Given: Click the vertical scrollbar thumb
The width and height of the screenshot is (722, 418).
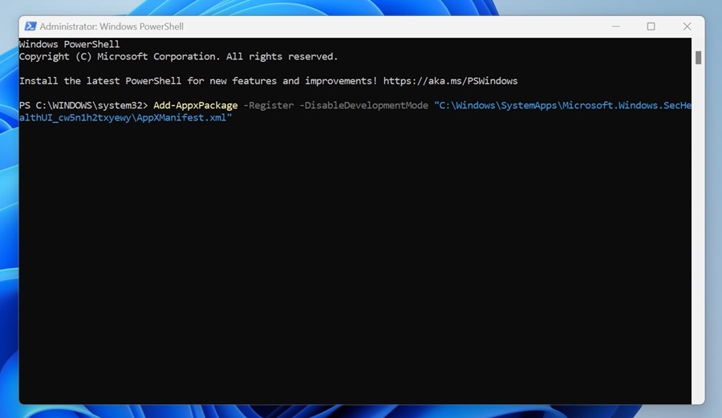Looking at the screenshot, I should pyautogui.click(x=698, y=58).
